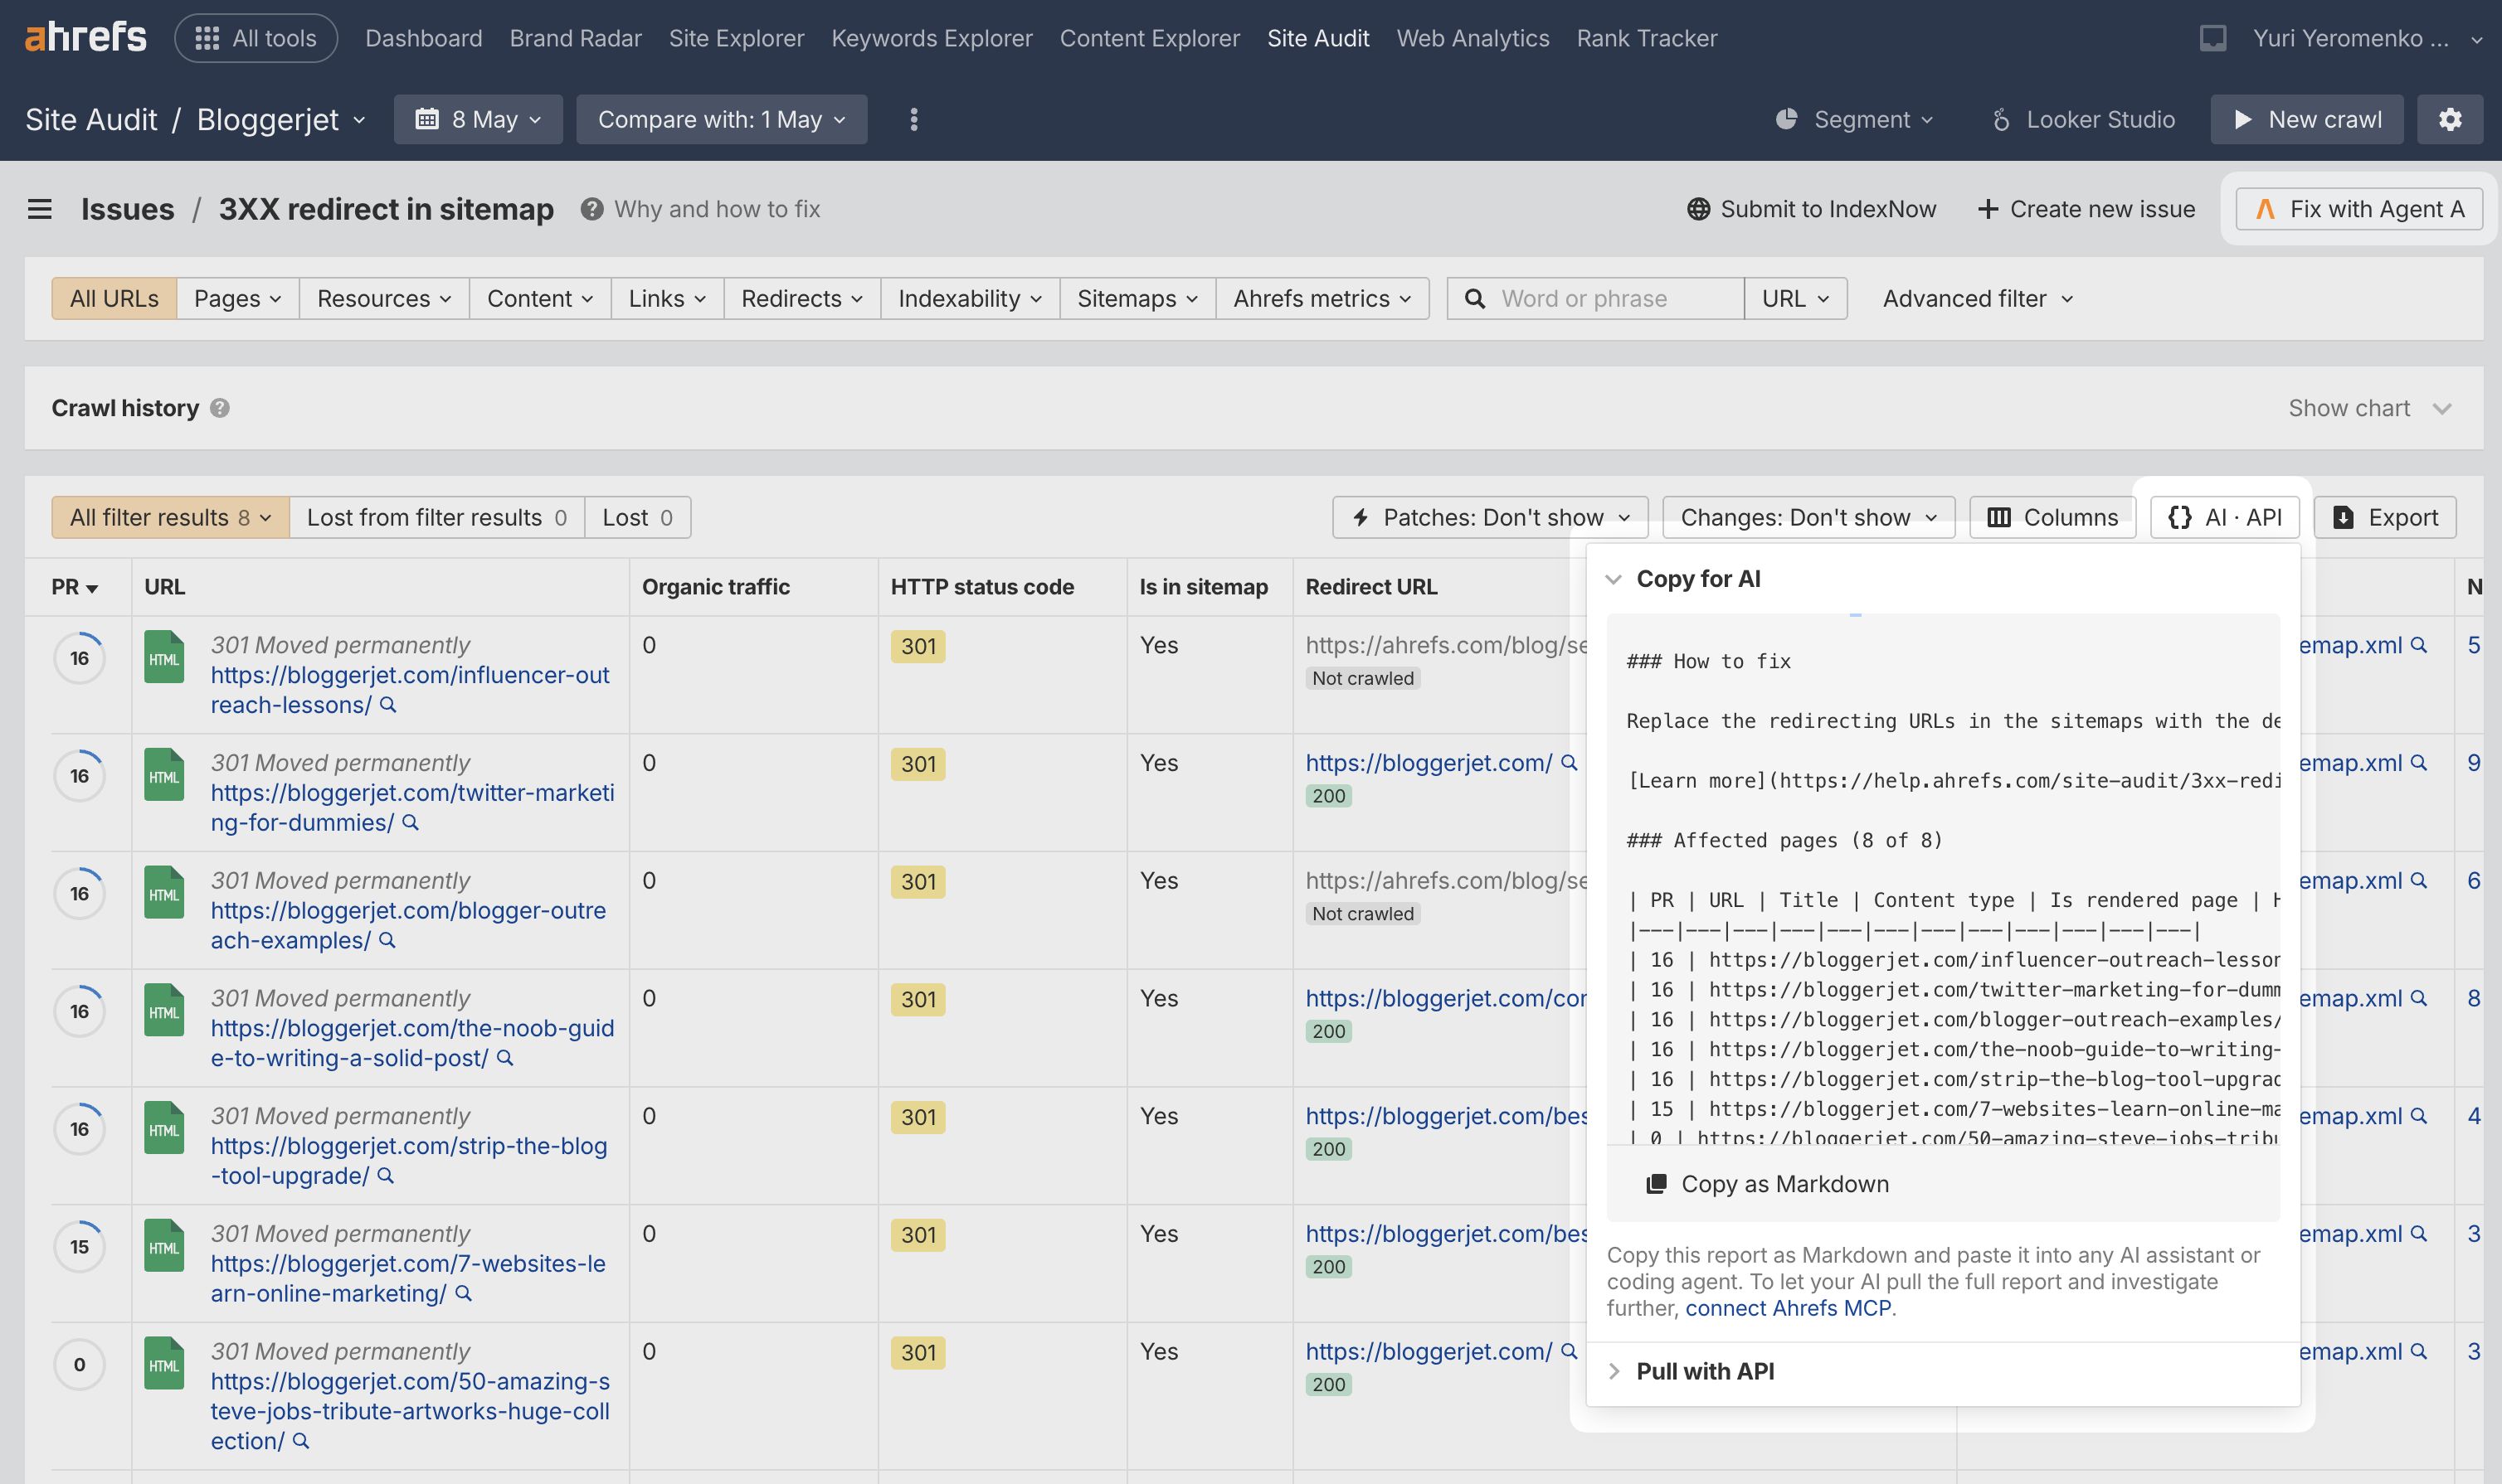The width and height of the screenshot is (2502, 1484).
Task: Click HTML file icon of twitter-marketing row
Action: pyautogui.click(x=164, y=775)
